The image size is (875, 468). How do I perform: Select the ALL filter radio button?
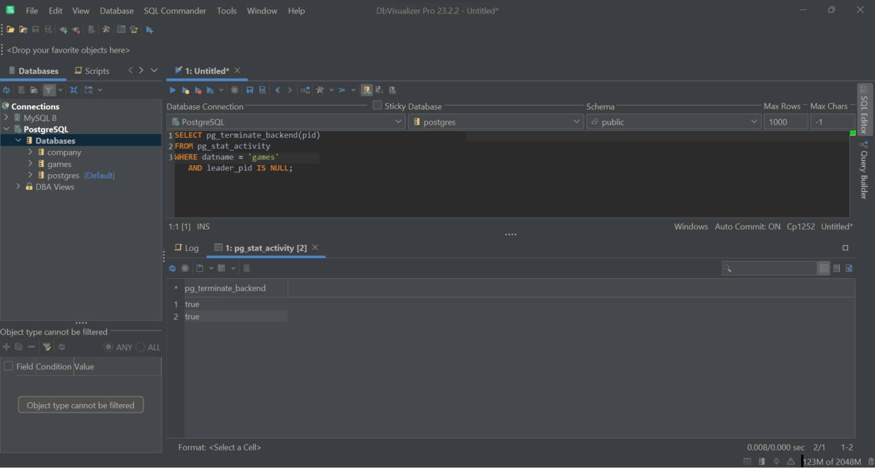point(140,347)
